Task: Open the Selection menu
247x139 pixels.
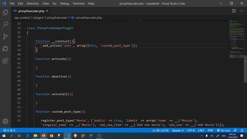Action: coord(32,3)
